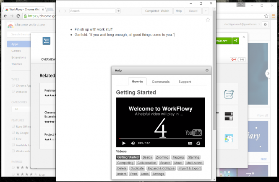Open video settings gear
Screen dimensions: 279x182
point(198,143)
